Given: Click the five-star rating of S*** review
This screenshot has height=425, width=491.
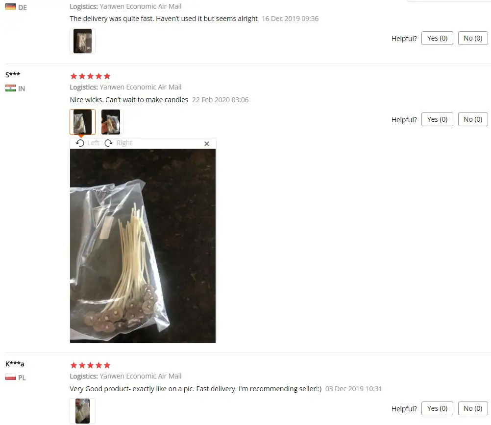Looking at the screenshot, I should click(90, 76).
